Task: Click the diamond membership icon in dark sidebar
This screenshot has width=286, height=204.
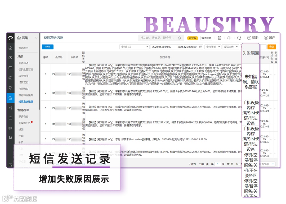Action: point(10,88)
